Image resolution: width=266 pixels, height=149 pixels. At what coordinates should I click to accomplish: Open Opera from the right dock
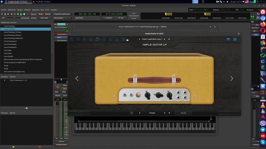pos(263,30)
